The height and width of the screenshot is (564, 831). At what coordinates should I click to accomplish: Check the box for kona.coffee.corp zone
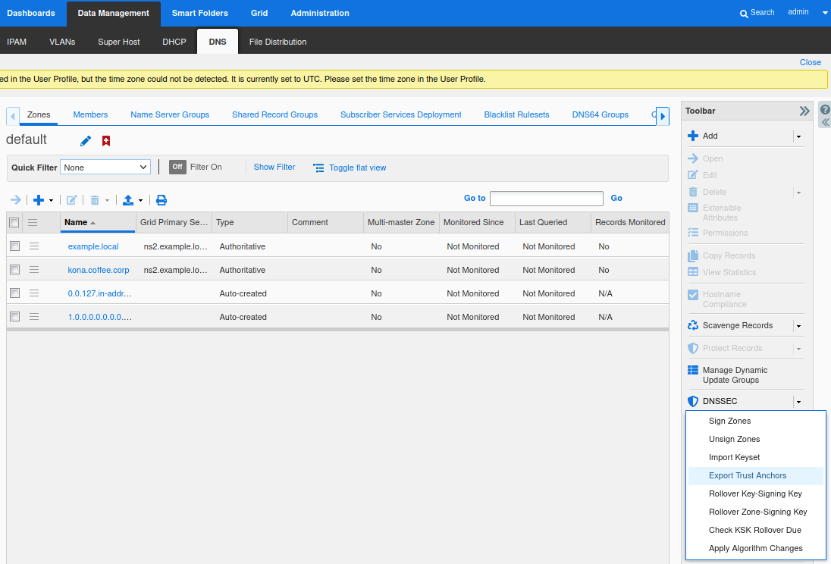click(x=14, y=270)
